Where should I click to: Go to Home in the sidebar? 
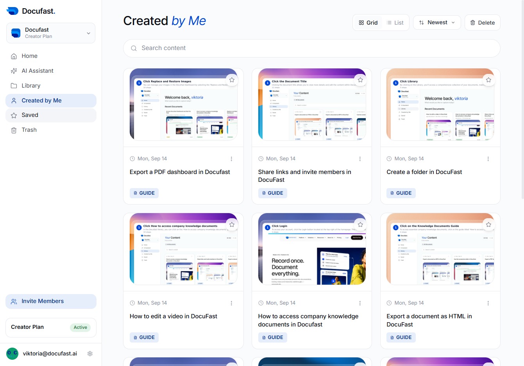(x=51, y=56)
